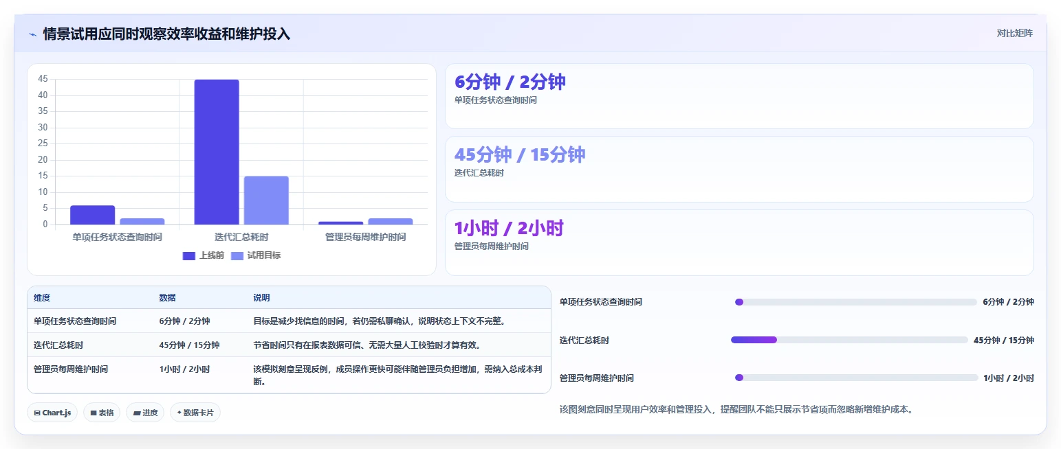Open the 1小时 / 2小时 data card
The width and height of the screenshot is (1061, 449).
pyautogui.click(x=739, y=242)
